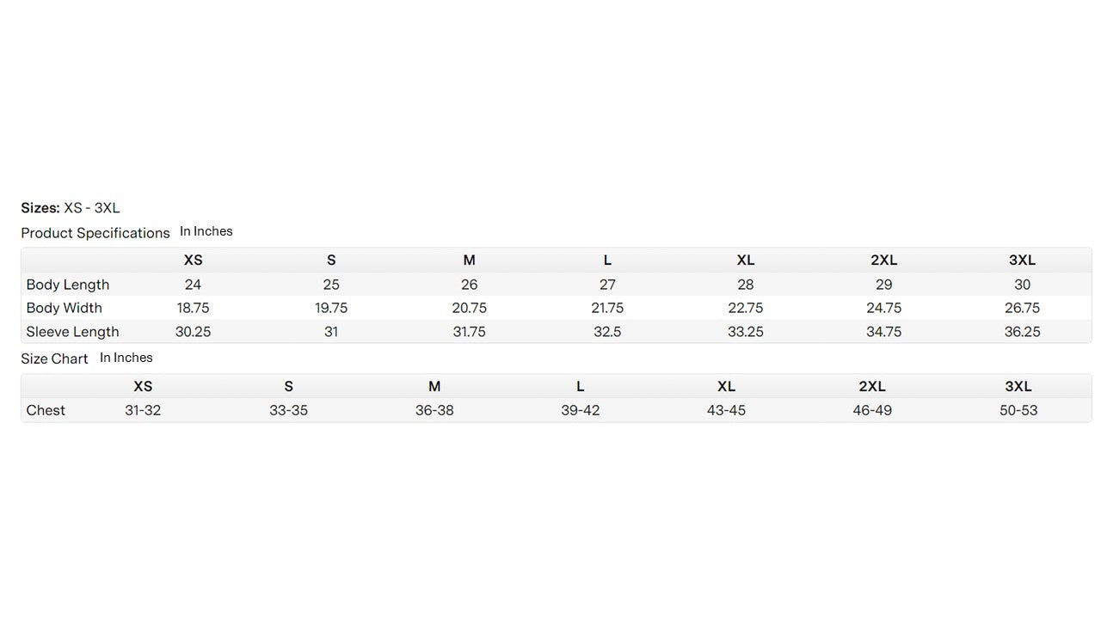The width and height of the screenshot is (1101, 619).
Task: Select the 18.75 Body Width value
Action: pyautogui.click(x=193, y=308)
